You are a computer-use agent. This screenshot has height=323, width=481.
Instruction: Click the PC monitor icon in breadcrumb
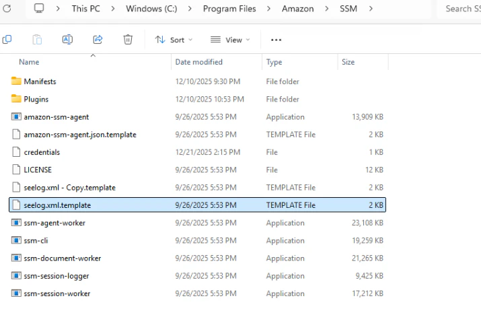click(x=39, y=8)
